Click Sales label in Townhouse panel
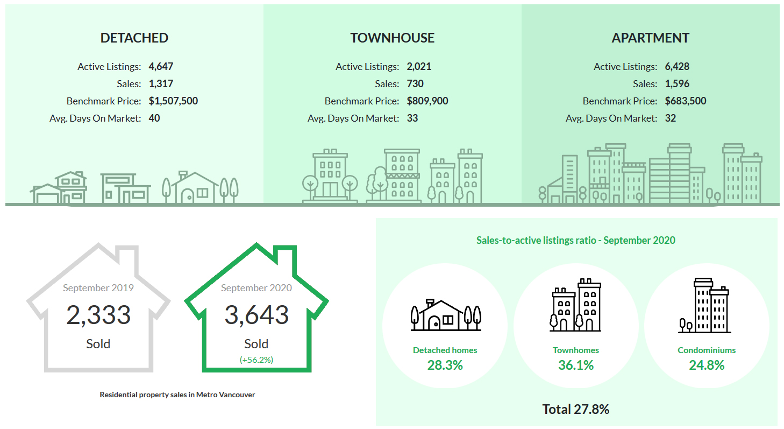The image size is (784, 429). click(387, 84)
